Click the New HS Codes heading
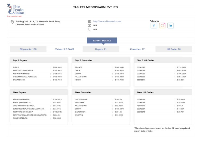The width and height of the screenshot is (209, 148). point(145,92)
